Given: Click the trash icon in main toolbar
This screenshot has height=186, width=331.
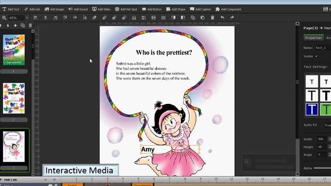Looking at the screenshot, I should (x=213, y=18).
